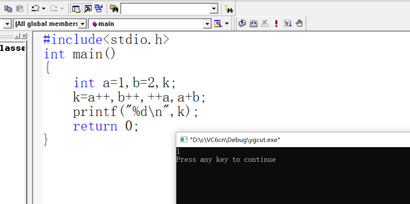The image size is (410, 204).
Task: Insert breakpoint with hand icon
Action: [x=299, y=23]
